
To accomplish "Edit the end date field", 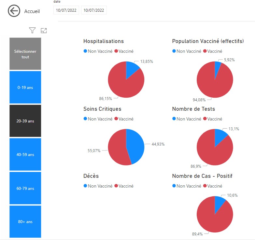I will point(94,10).
